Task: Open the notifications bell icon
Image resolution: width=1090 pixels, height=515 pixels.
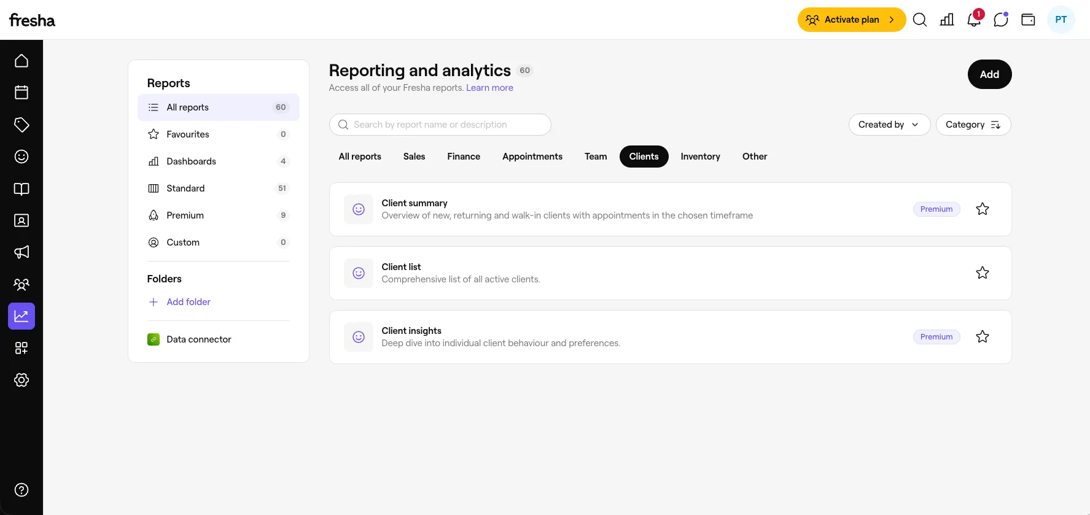Action: click(974, 20)
